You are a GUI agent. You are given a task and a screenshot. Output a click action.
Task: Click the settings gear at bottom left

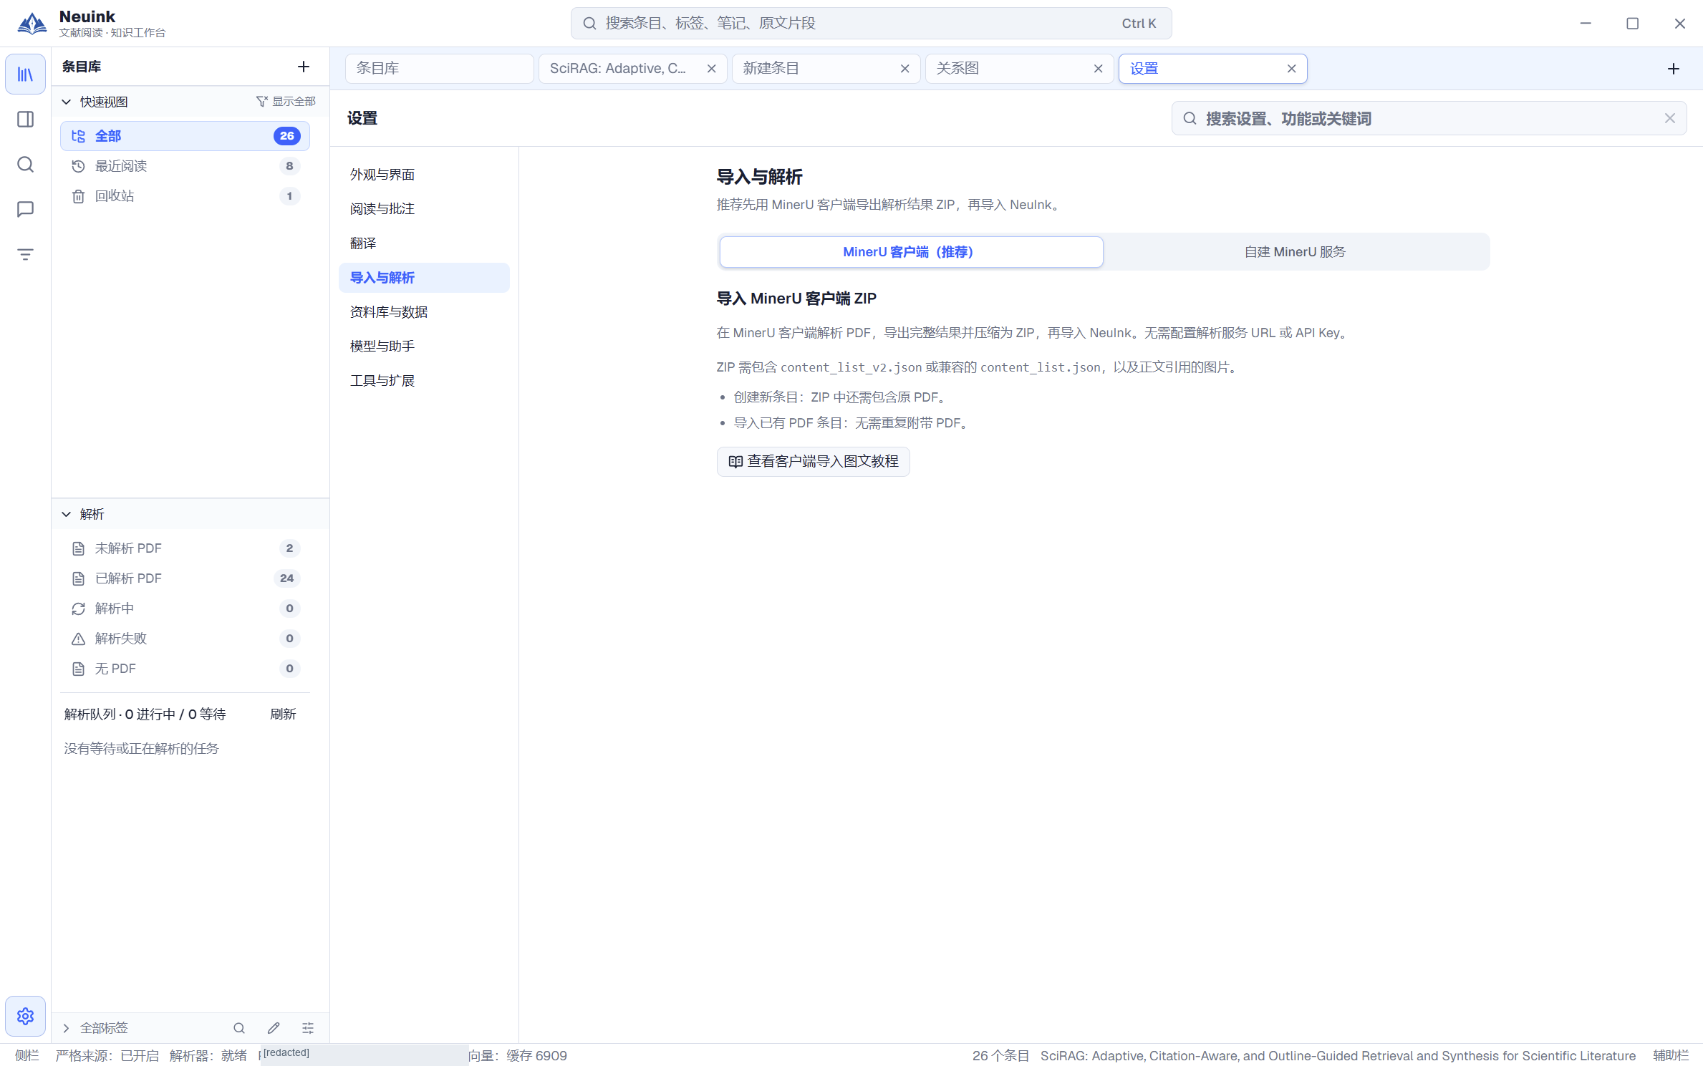pos(25,1016)
